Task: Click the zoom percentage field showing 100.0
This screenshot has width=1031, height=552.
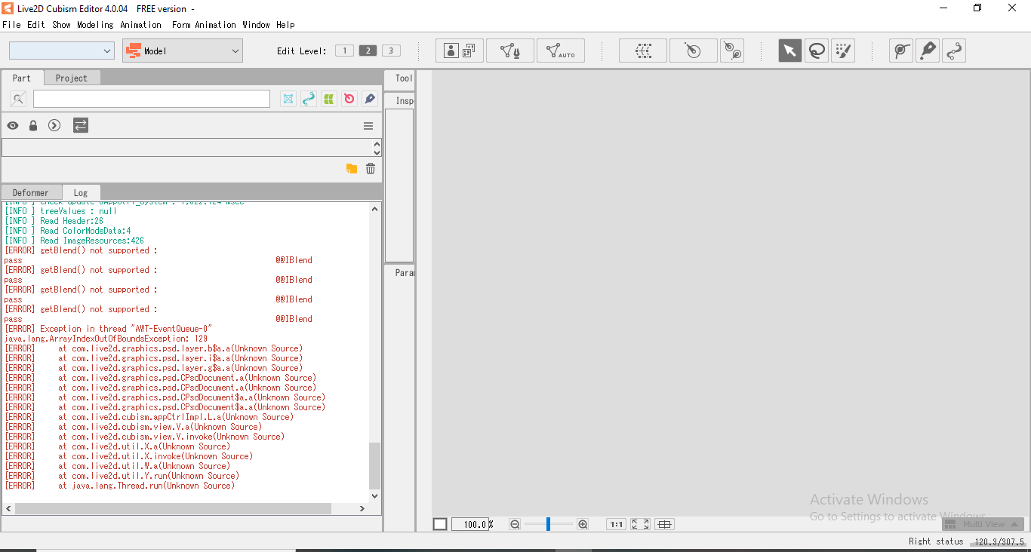Action: click(471, 524)
